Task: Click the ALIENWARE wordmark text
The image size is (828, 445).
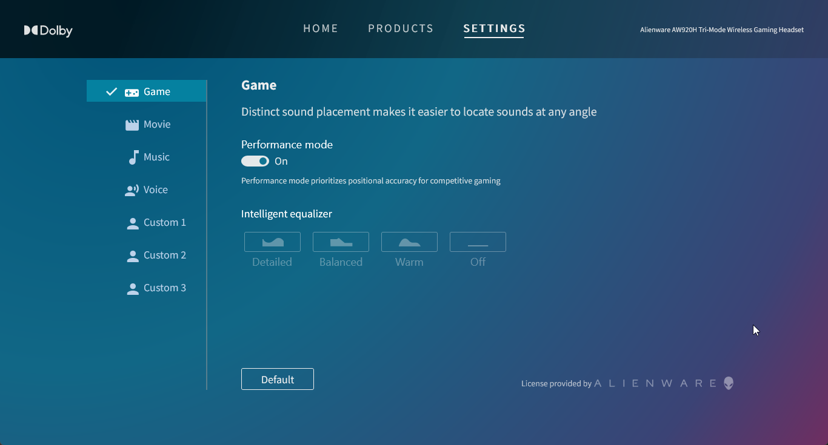Action: click(x=656, y=383)
